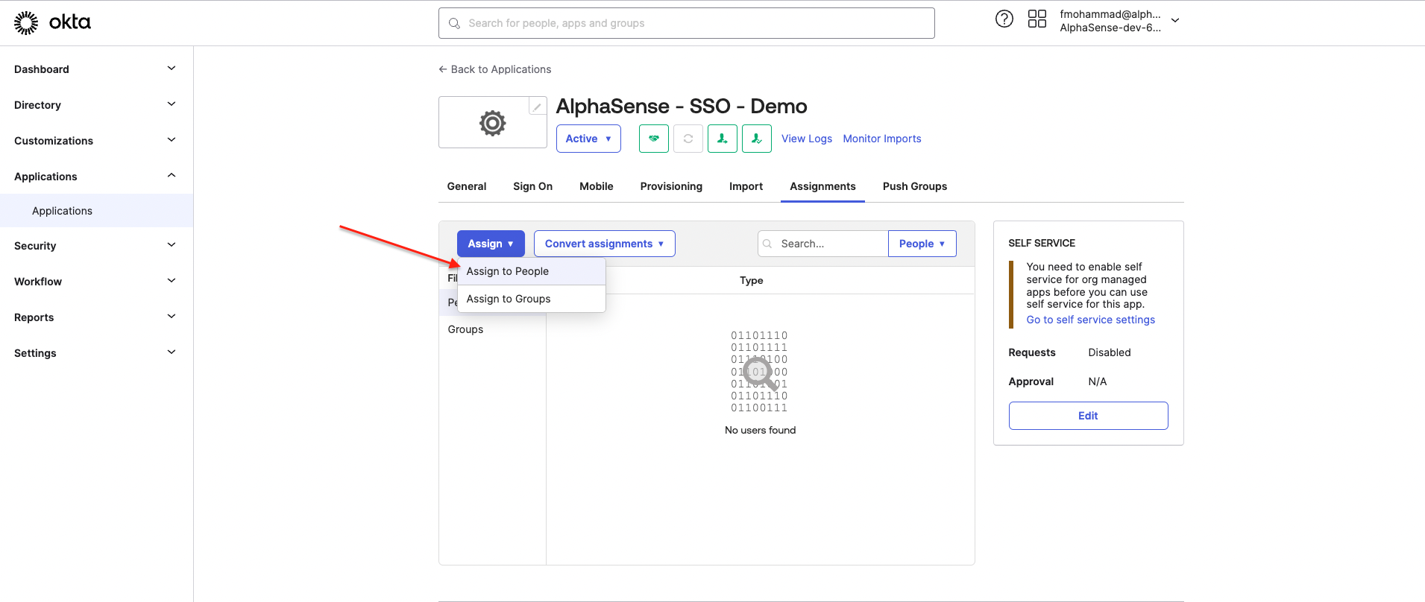Click the Back to Applications link
1425x602 pixels.
click(495, 69)
